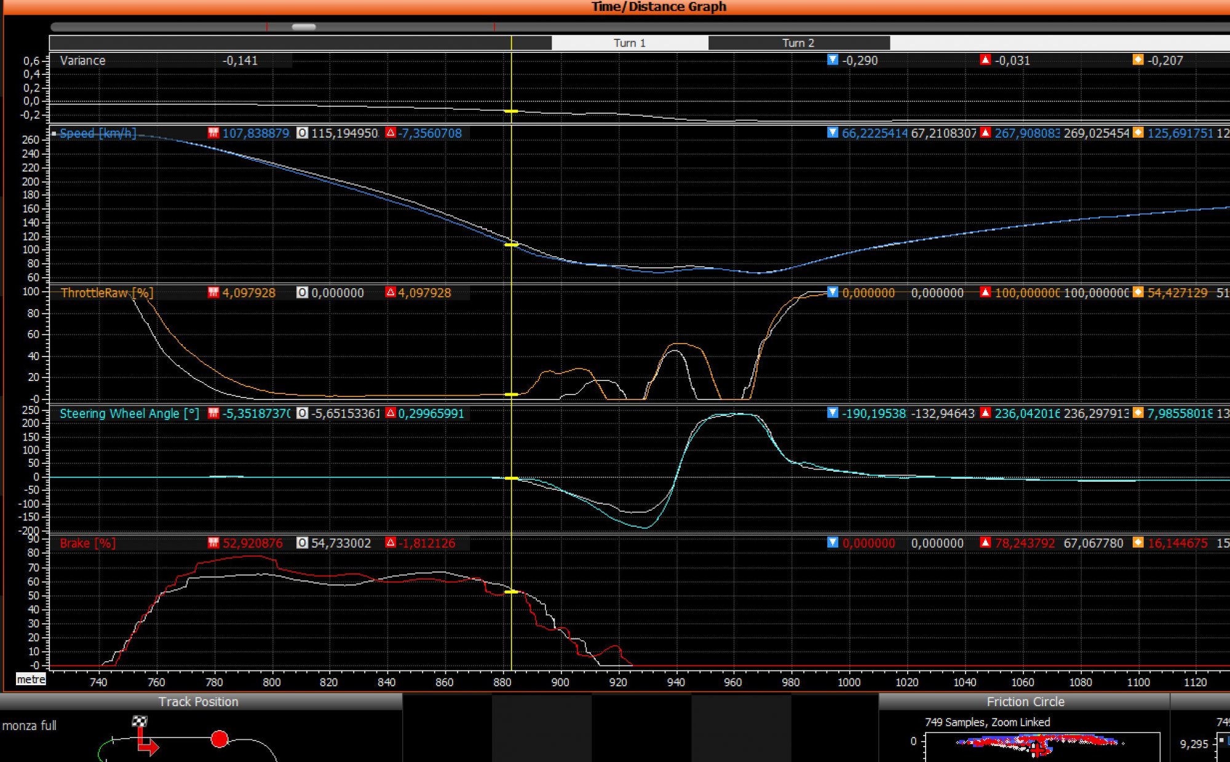This screenshot has height=762, width=1230.
Task: Click the Steering Wheel Angle channel label
Action: point(129,414)
